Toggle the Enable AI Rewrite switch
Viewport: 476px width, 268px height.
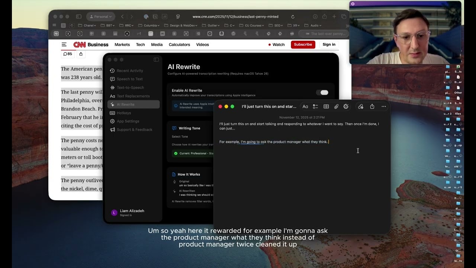(322, 92)
